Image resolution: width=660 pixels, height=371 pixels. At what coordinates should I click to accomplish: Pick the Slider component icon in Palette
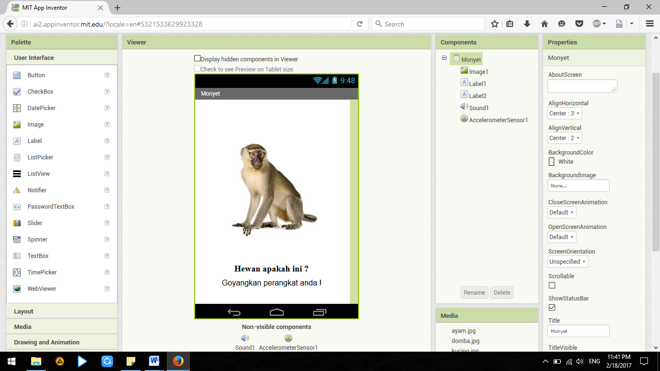click(17, 223)
